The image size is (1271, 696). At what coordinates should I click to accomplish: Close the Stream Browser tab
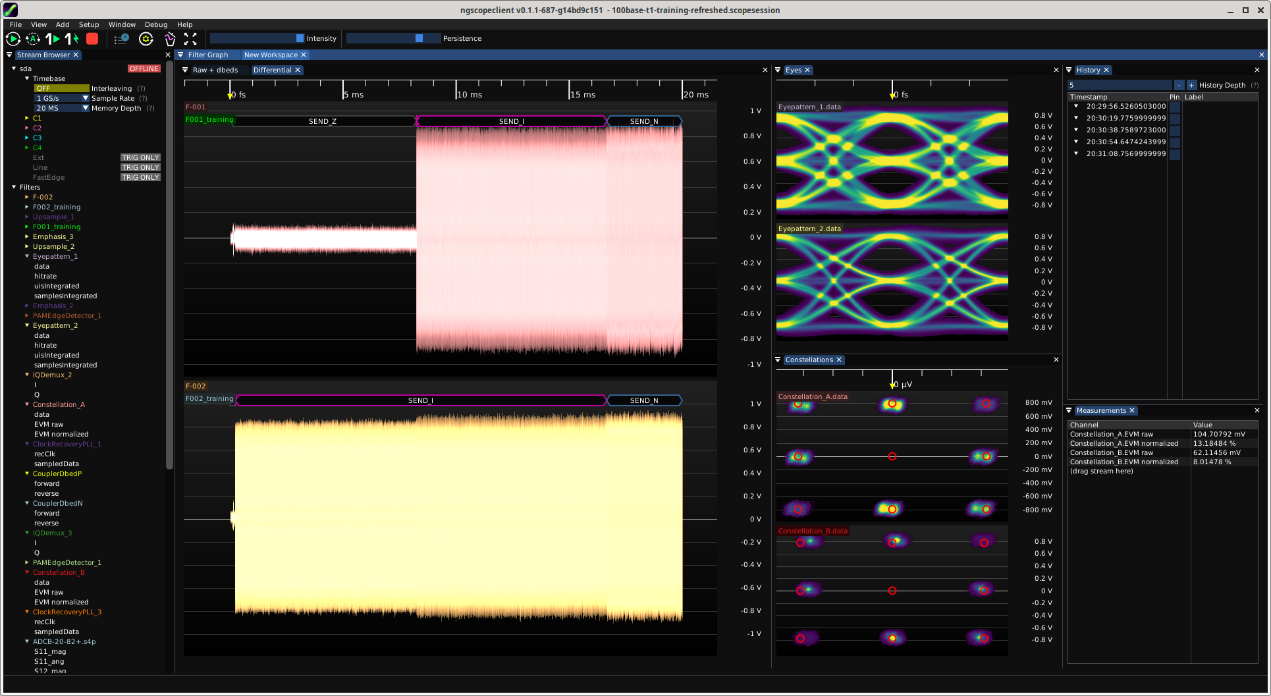pos(76,55)
